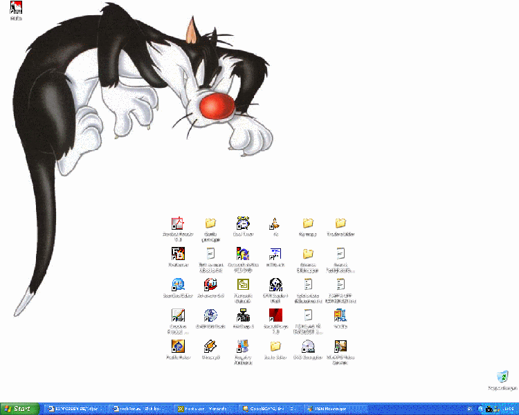This screenshot has width=519, height=415.
Task: Launch the traffic light hedgehog shortcut
Action: (243, 254)
